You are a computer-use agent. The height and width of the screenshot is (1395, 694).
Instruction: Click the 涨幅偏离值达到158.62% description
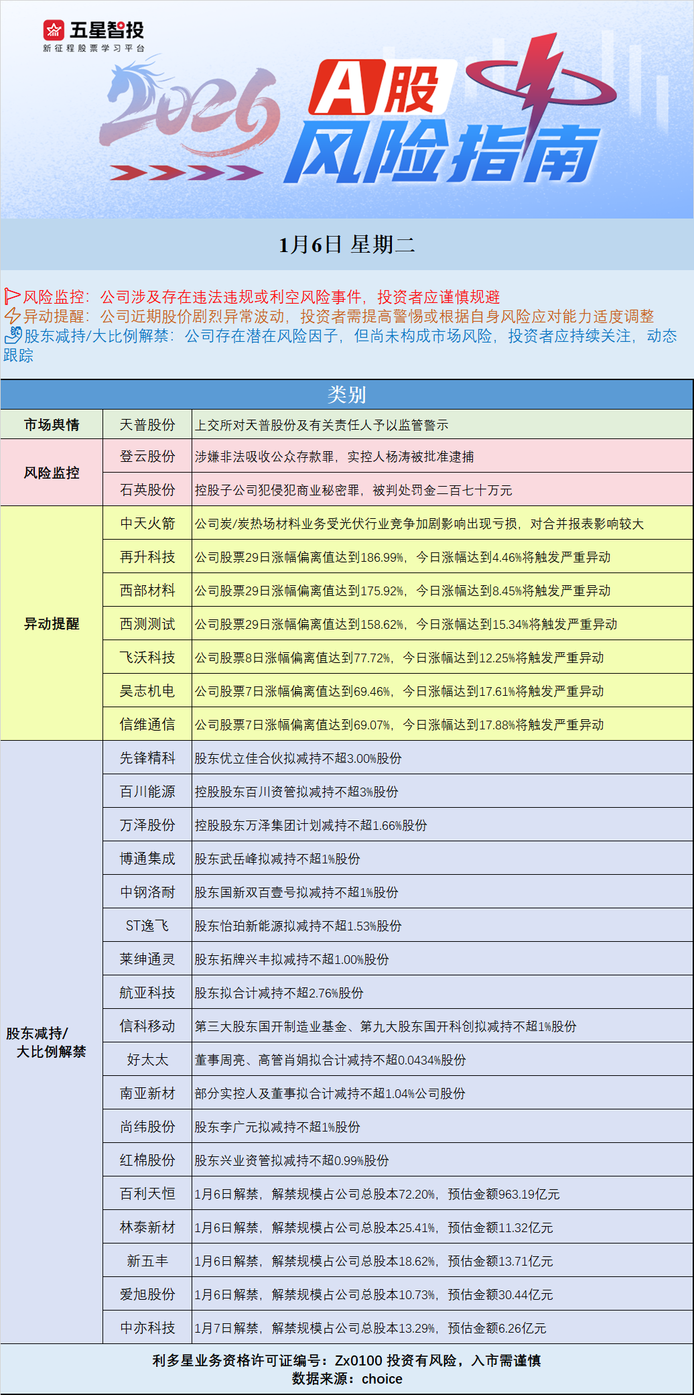click(406, 624)
